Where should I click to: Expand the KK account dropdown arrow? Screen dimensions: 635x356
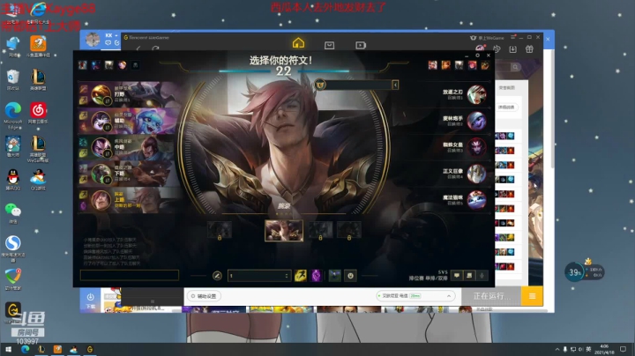pos(116,35)
